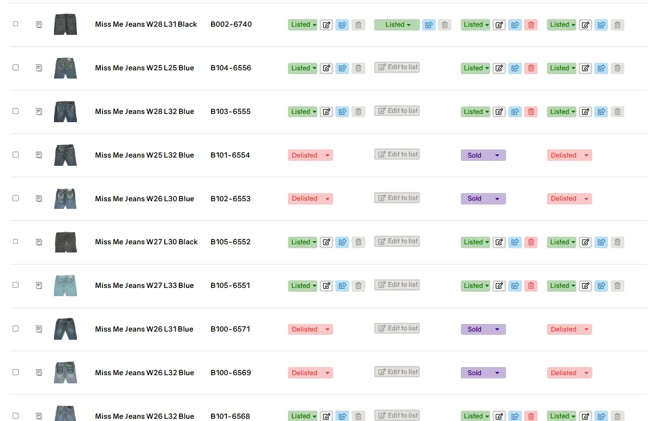Click Edit to list for Miss Me Jeans W25 L25 Blue
The image size is (650, 421).
point(397,67)
